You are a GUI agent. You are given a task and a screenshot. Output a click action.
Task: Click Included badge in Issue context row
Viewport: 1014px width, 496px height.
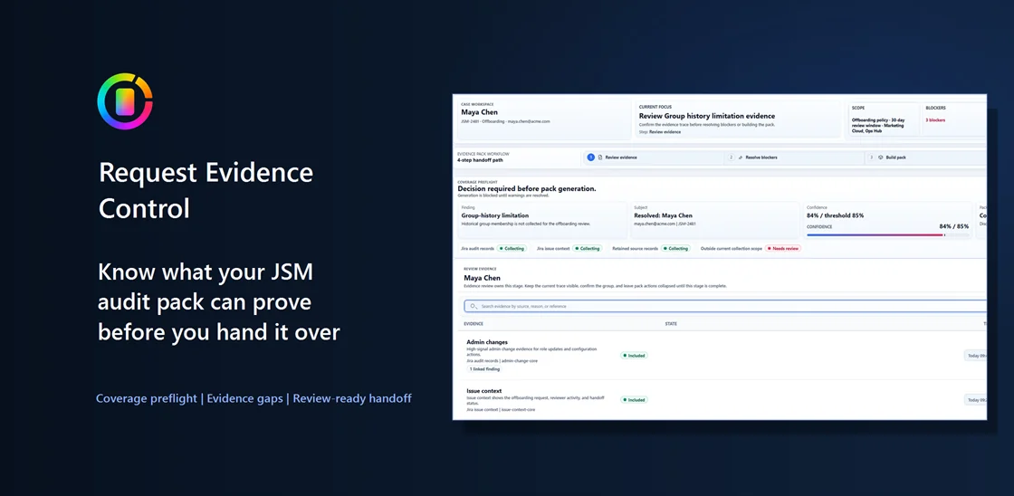point(634,400)
